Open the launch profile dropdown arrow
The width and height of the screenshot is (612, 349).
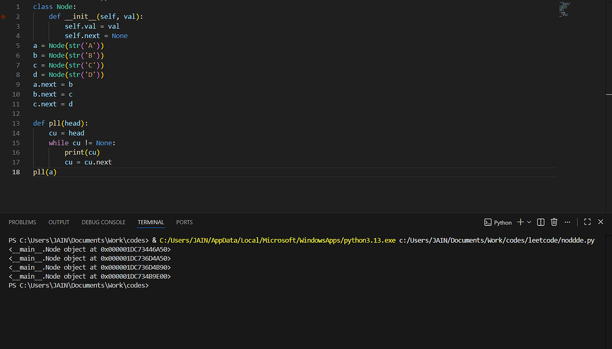[x=529, y=222]
